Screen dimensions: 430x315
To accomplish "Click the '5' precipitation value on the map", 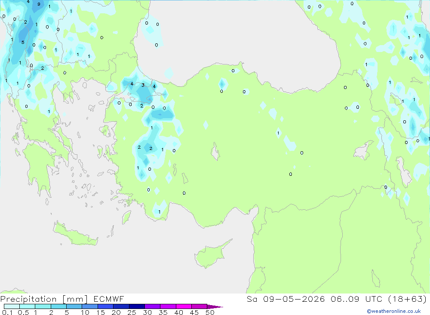I will [x=23, y=42].
